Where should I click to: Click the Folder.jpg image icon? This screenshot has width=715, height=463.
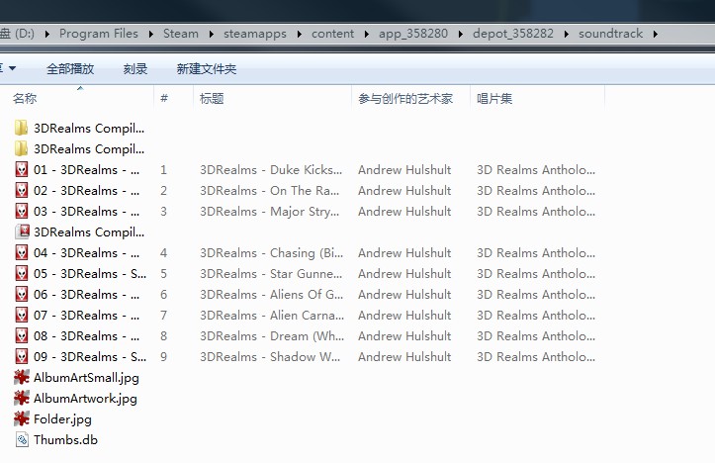(x=22, y=418)
